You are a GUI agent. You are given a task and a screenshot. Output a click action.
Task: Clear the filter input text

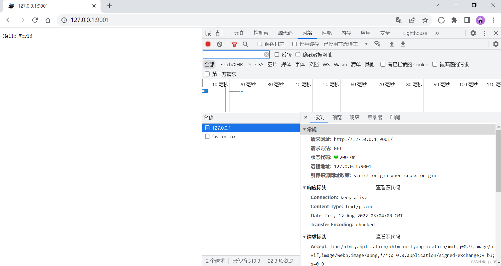tap(266, 54)
